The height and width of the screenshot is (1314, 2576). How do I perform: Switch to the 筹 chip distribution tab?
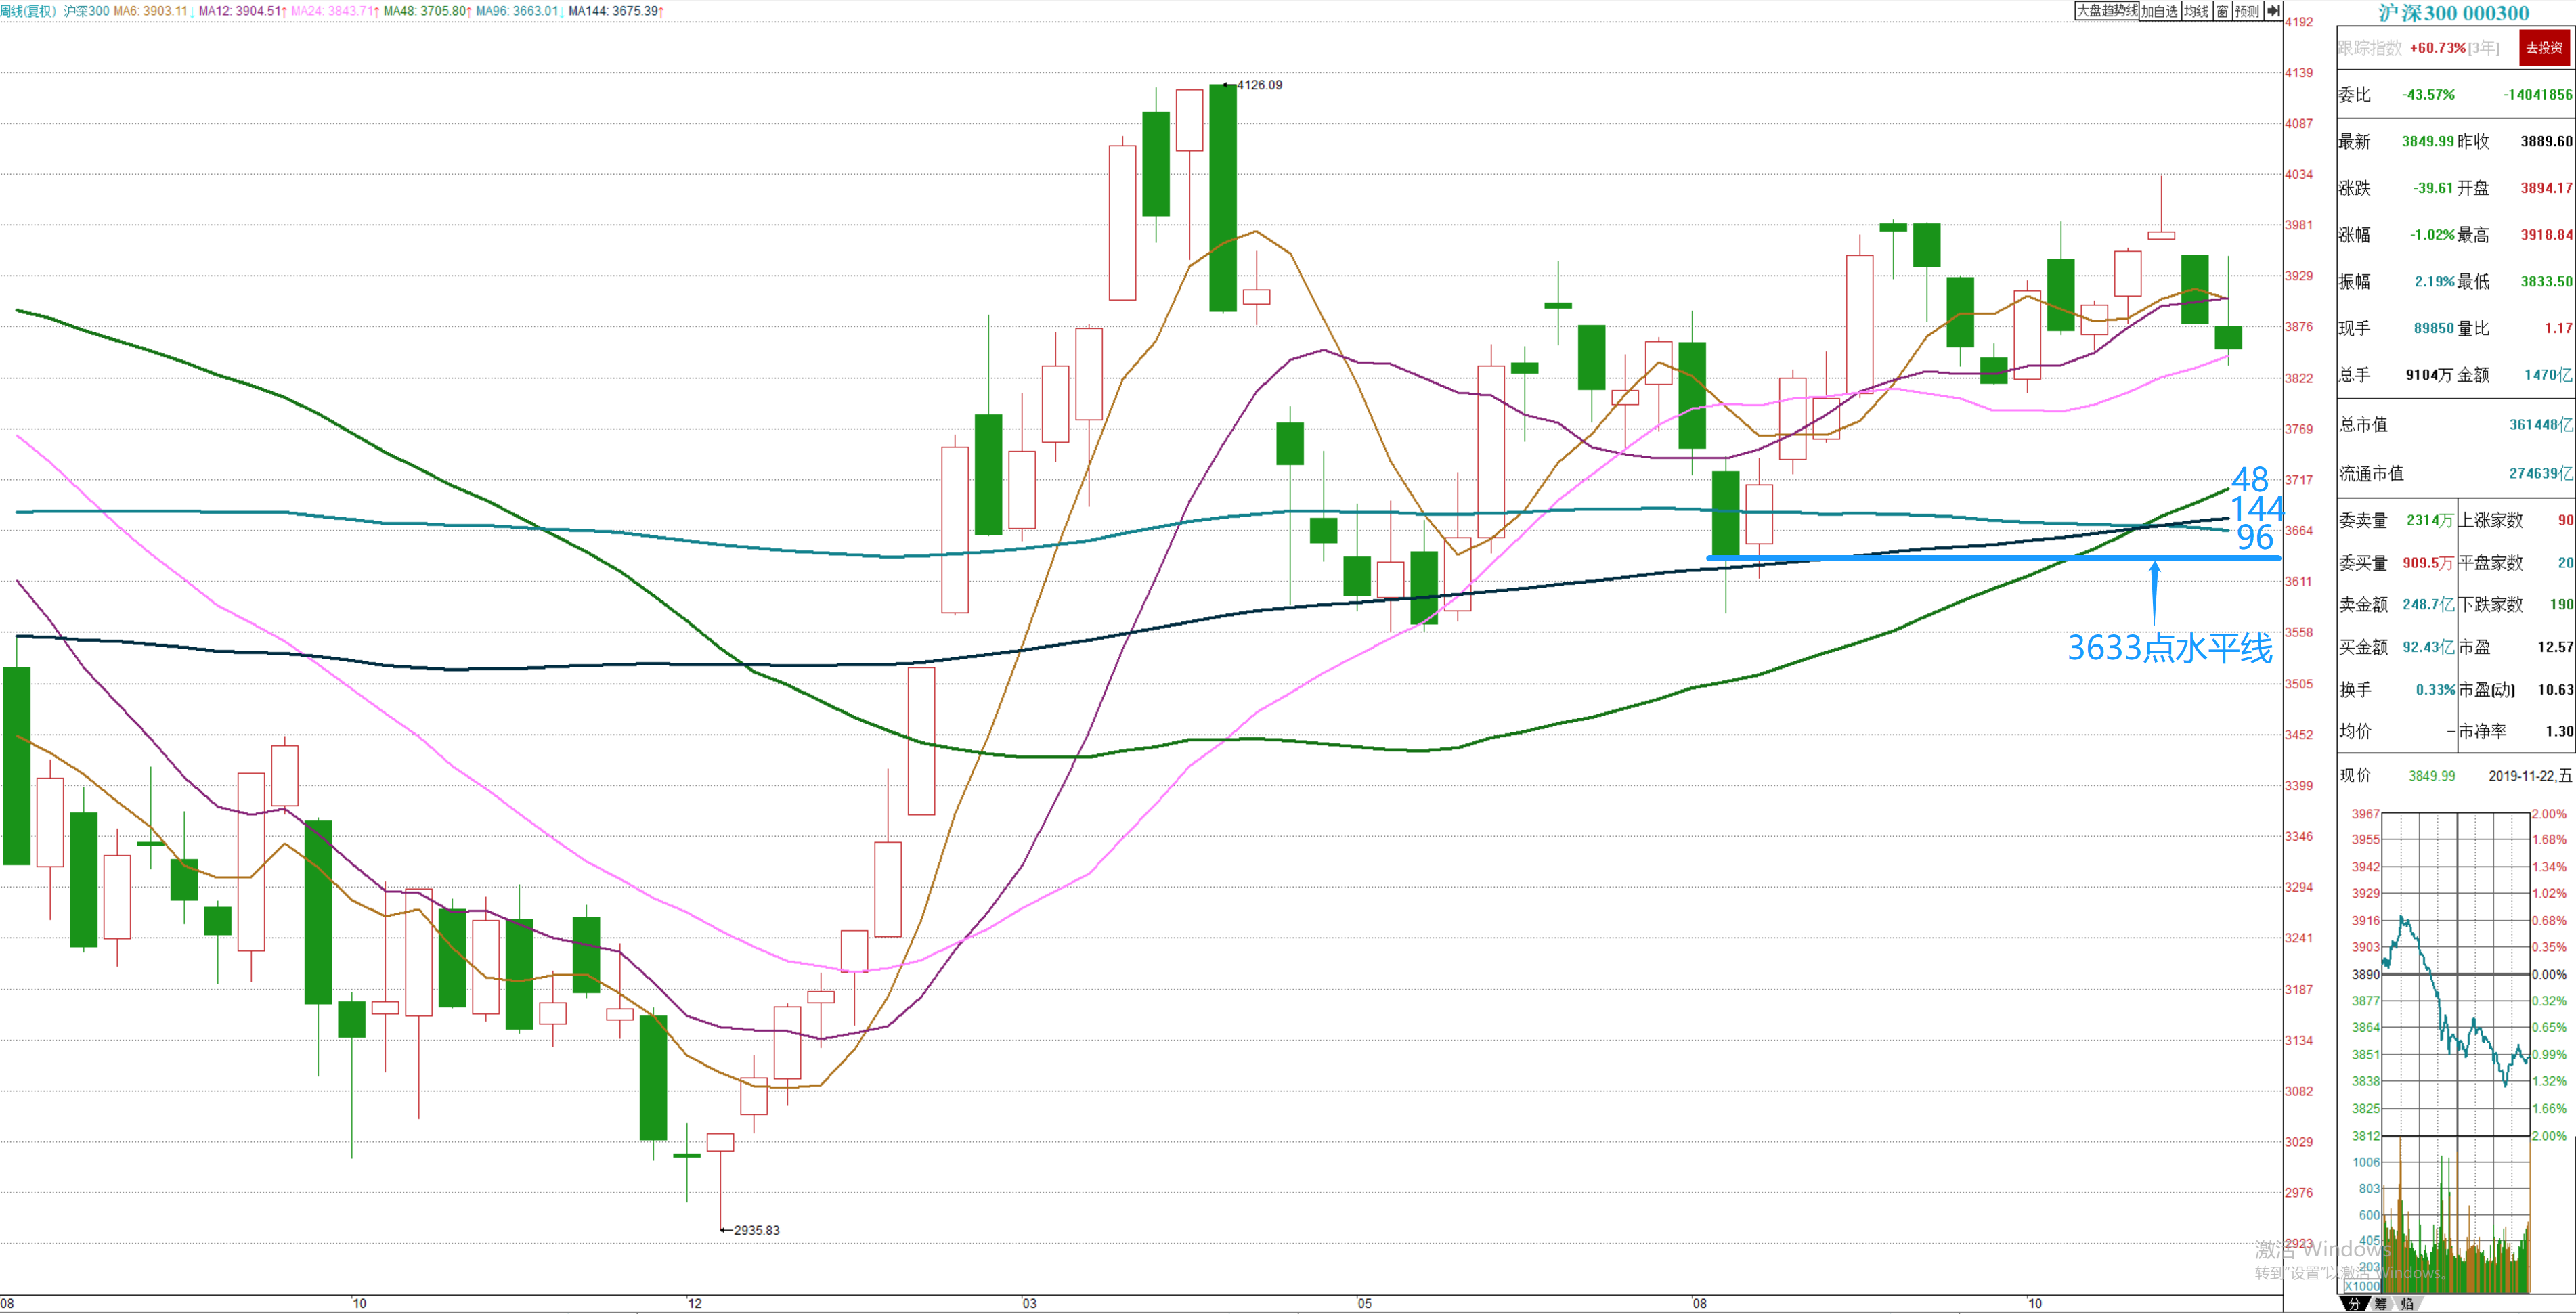(x=2380, y=1303)
